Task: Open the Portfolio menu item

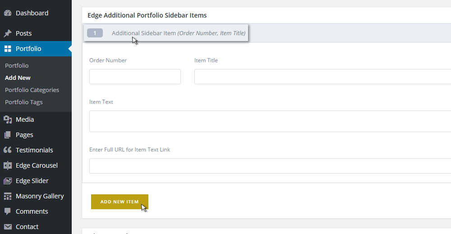Action: [x=28, y=49]
